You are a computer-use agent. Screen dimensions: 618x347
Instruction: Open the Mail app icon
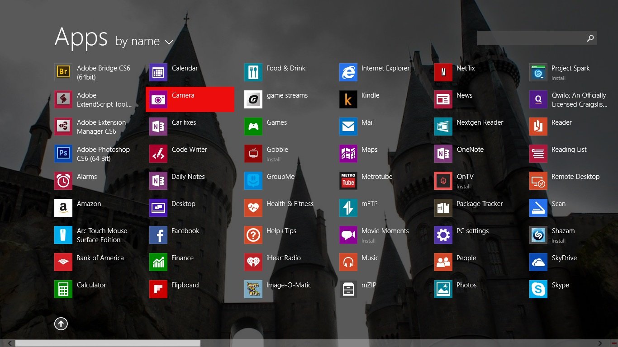click(348, 127)
